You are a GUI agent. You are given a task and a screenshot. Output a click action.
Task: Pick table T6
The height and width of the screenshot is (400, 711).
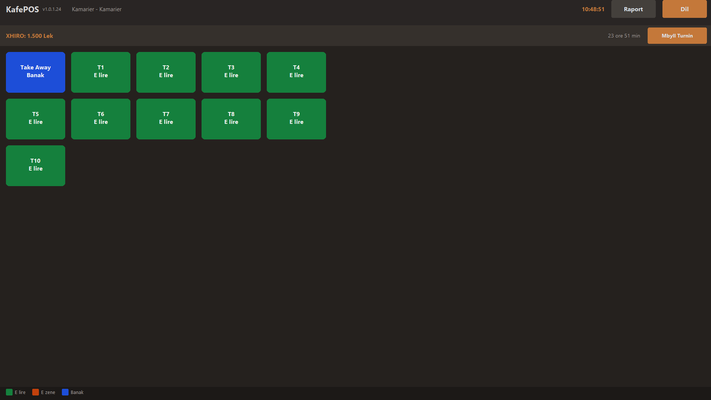[x=101, y=119]
